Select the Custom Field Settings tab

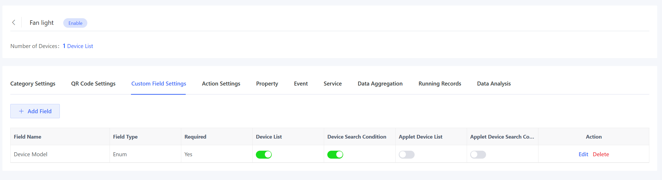(x=158, y=84)
